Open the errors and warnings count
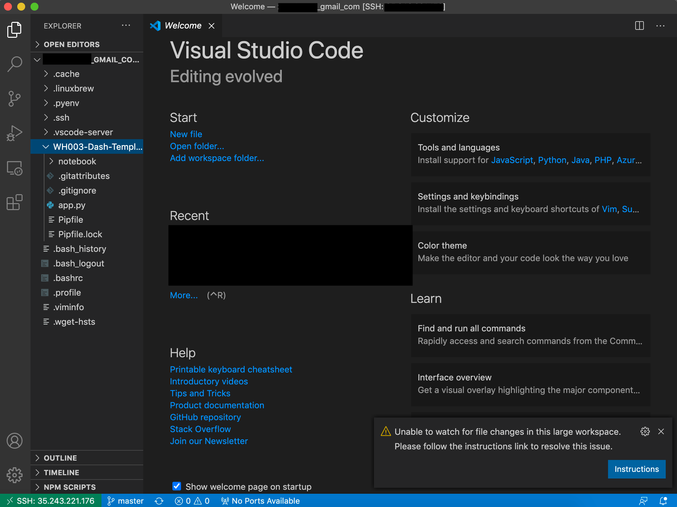This screenshot has width=677, height=507. [x=192, y=501]
